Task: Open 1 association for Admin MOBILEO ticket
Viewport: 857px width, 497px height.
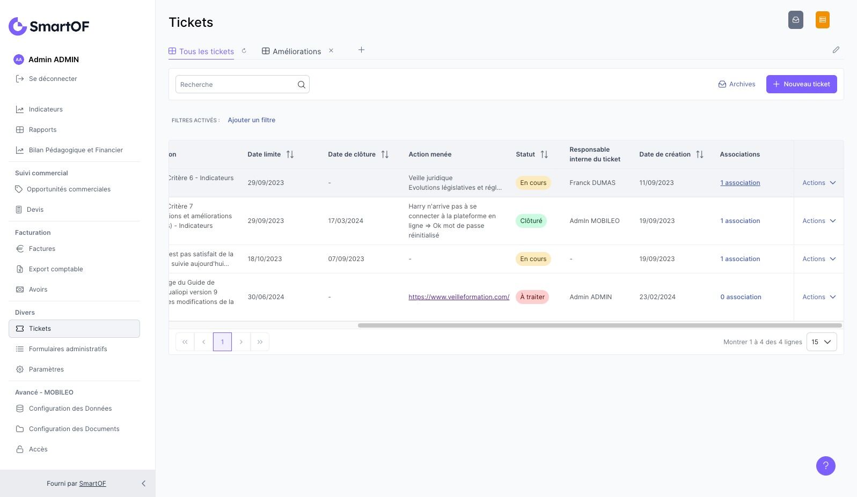Action: point(740,221)
